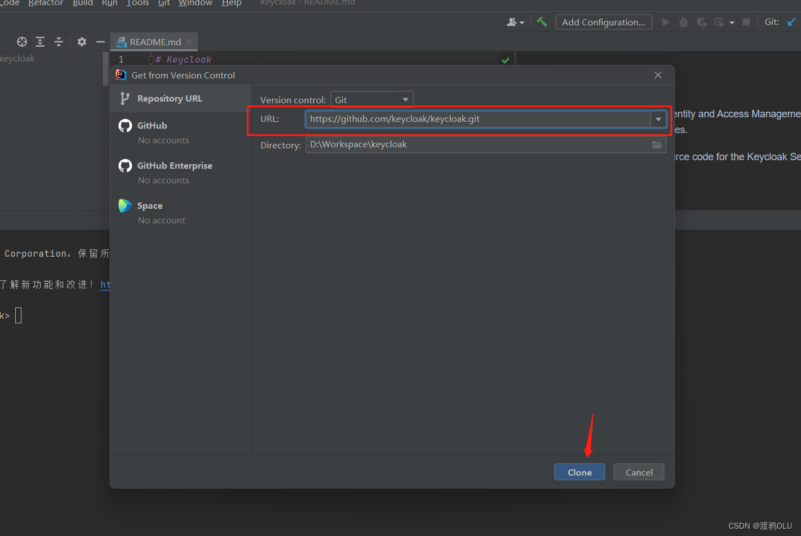The image size is (801, 536).
Task: Open the user account avatar dropdown
Action: (515, 21)
